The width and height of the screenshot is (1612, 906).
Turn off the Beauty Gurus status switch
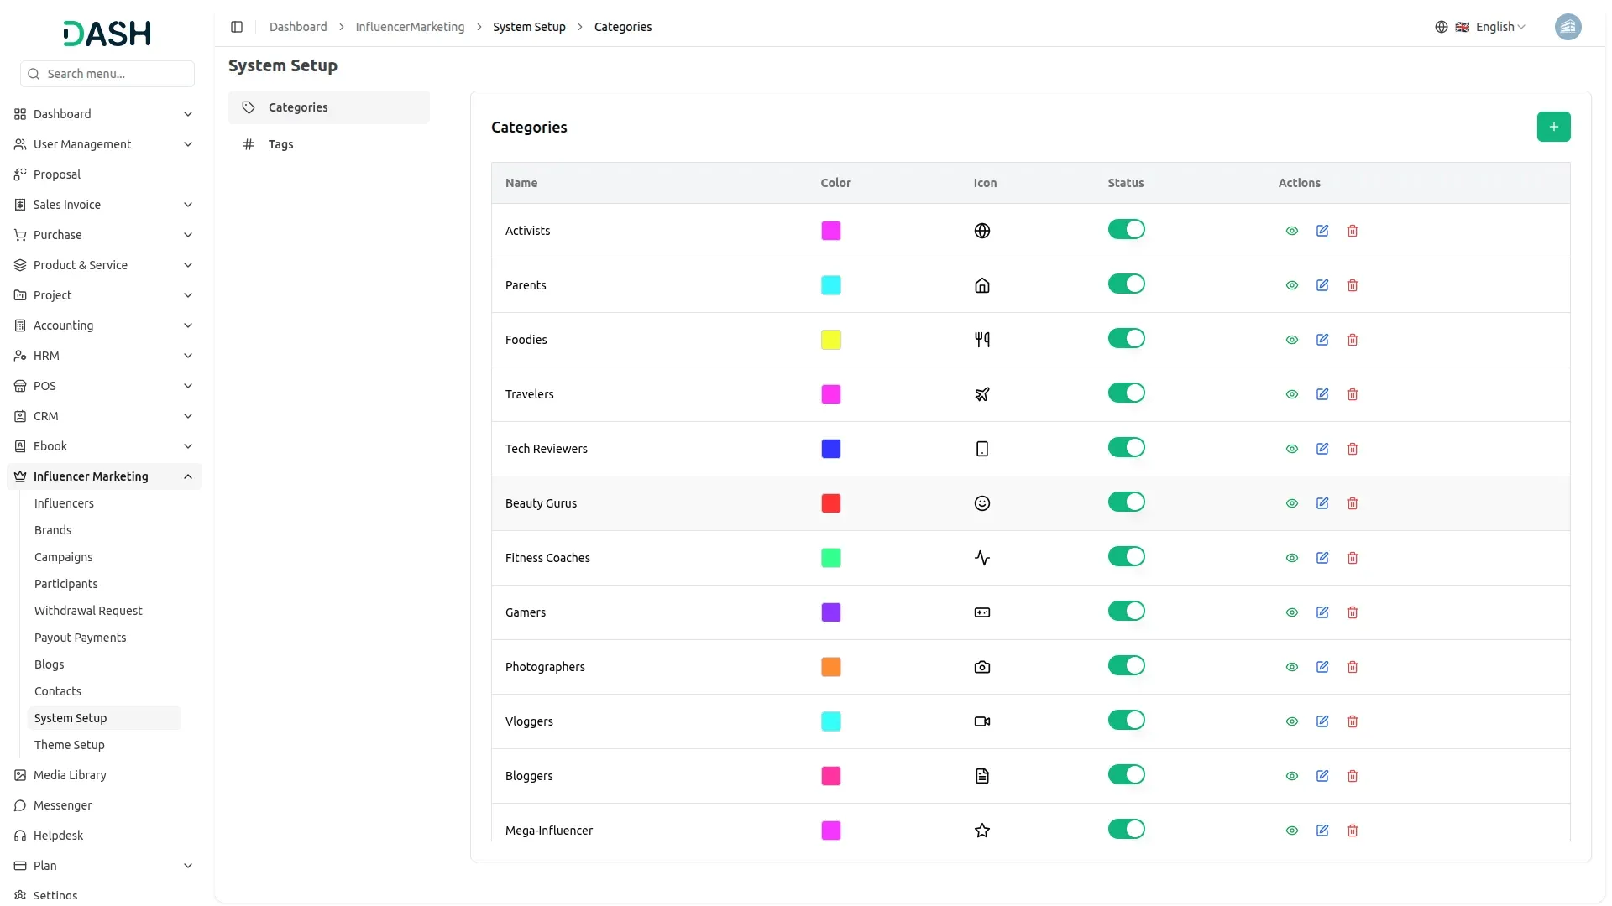1126,502
